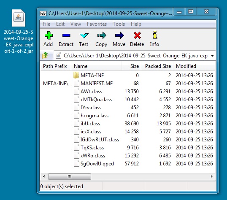
Task: Click the Copy arrow icon
Action: (102, 35)
